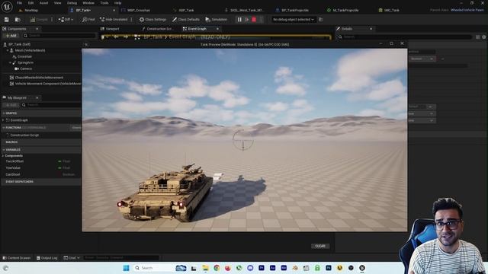The image size is (488, 274).
Task: Open the Asset menu
Action: (44, 3)
